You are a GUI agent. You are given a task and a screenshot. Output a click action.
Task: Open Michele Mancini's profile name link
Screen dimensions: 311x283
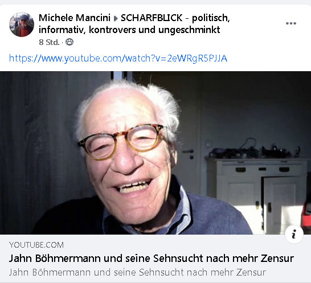[75, 18]
